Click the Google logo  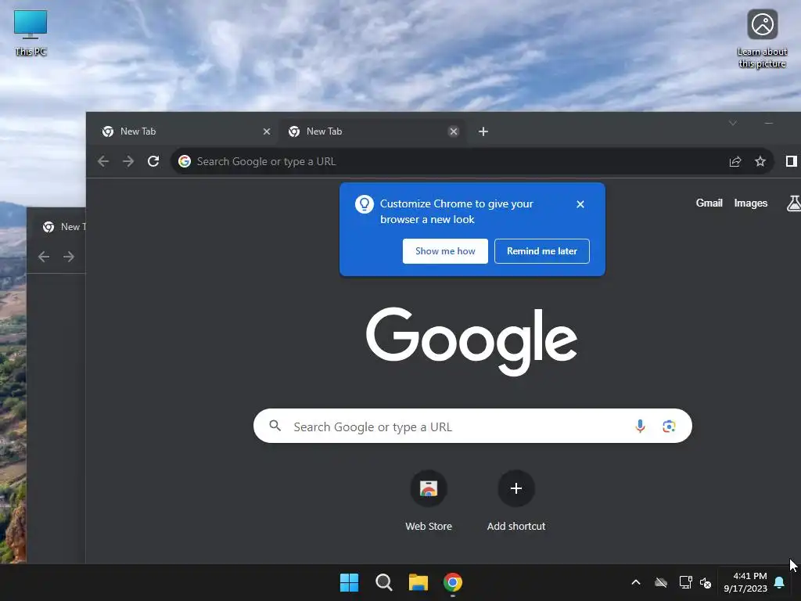[472, 341]
